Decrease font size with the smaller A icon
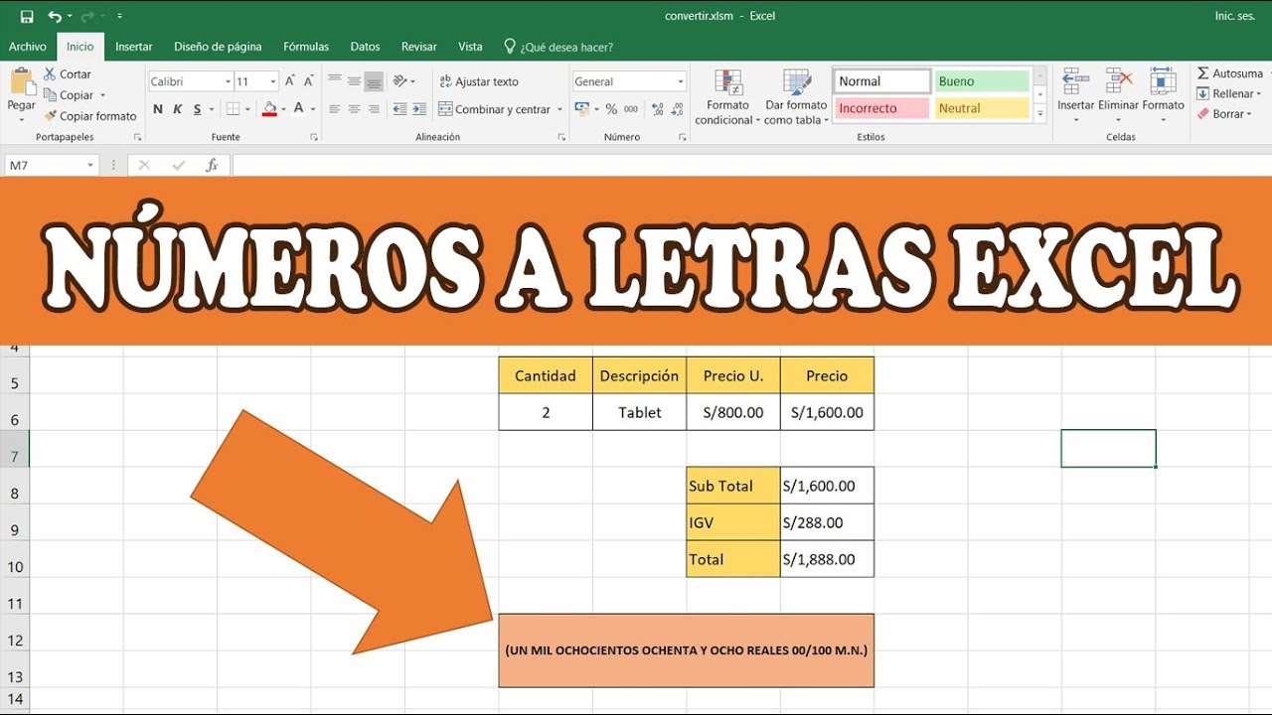Viewport: 1272px width, 715px height. pos(311,81)
